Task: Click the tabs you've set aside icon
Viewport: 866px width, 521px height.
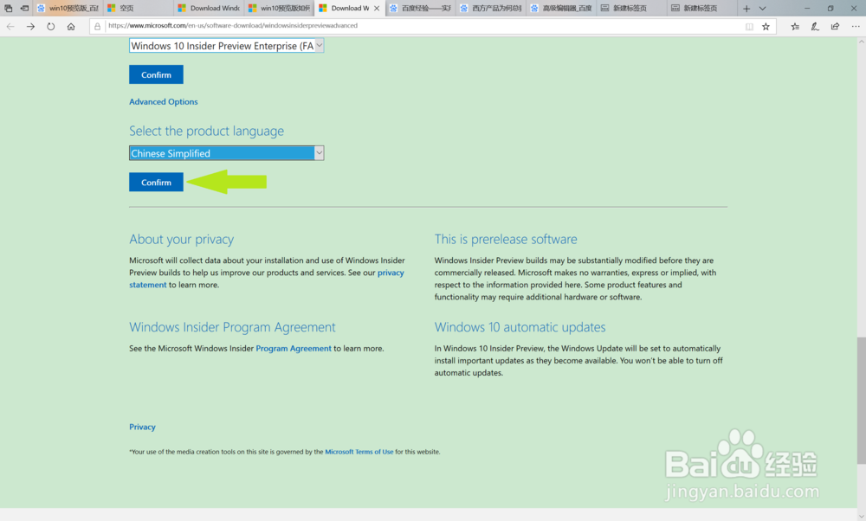Action: click(9, 9)
